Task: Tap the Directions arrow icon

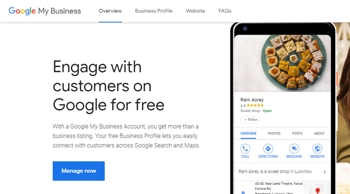Action: 268,149
